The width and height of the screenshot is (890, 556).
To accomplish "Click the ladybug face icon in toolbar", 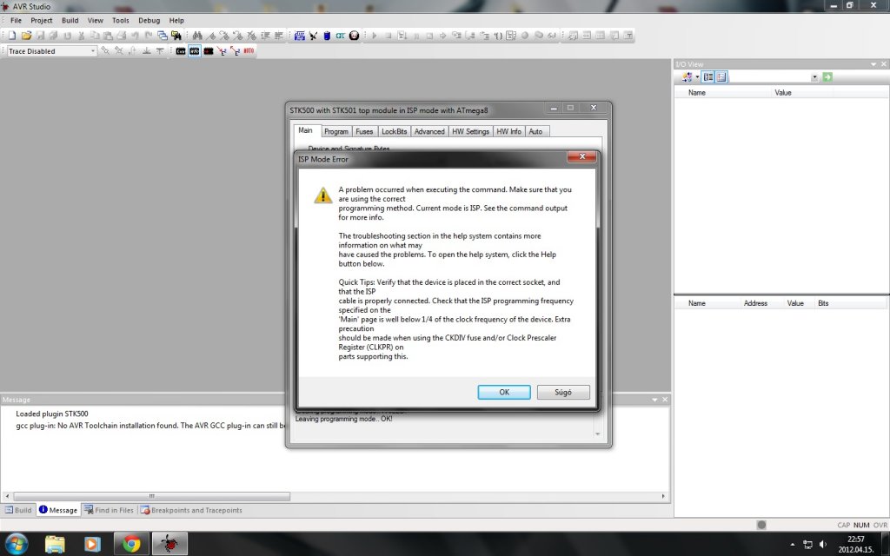I will pos(355,35).
